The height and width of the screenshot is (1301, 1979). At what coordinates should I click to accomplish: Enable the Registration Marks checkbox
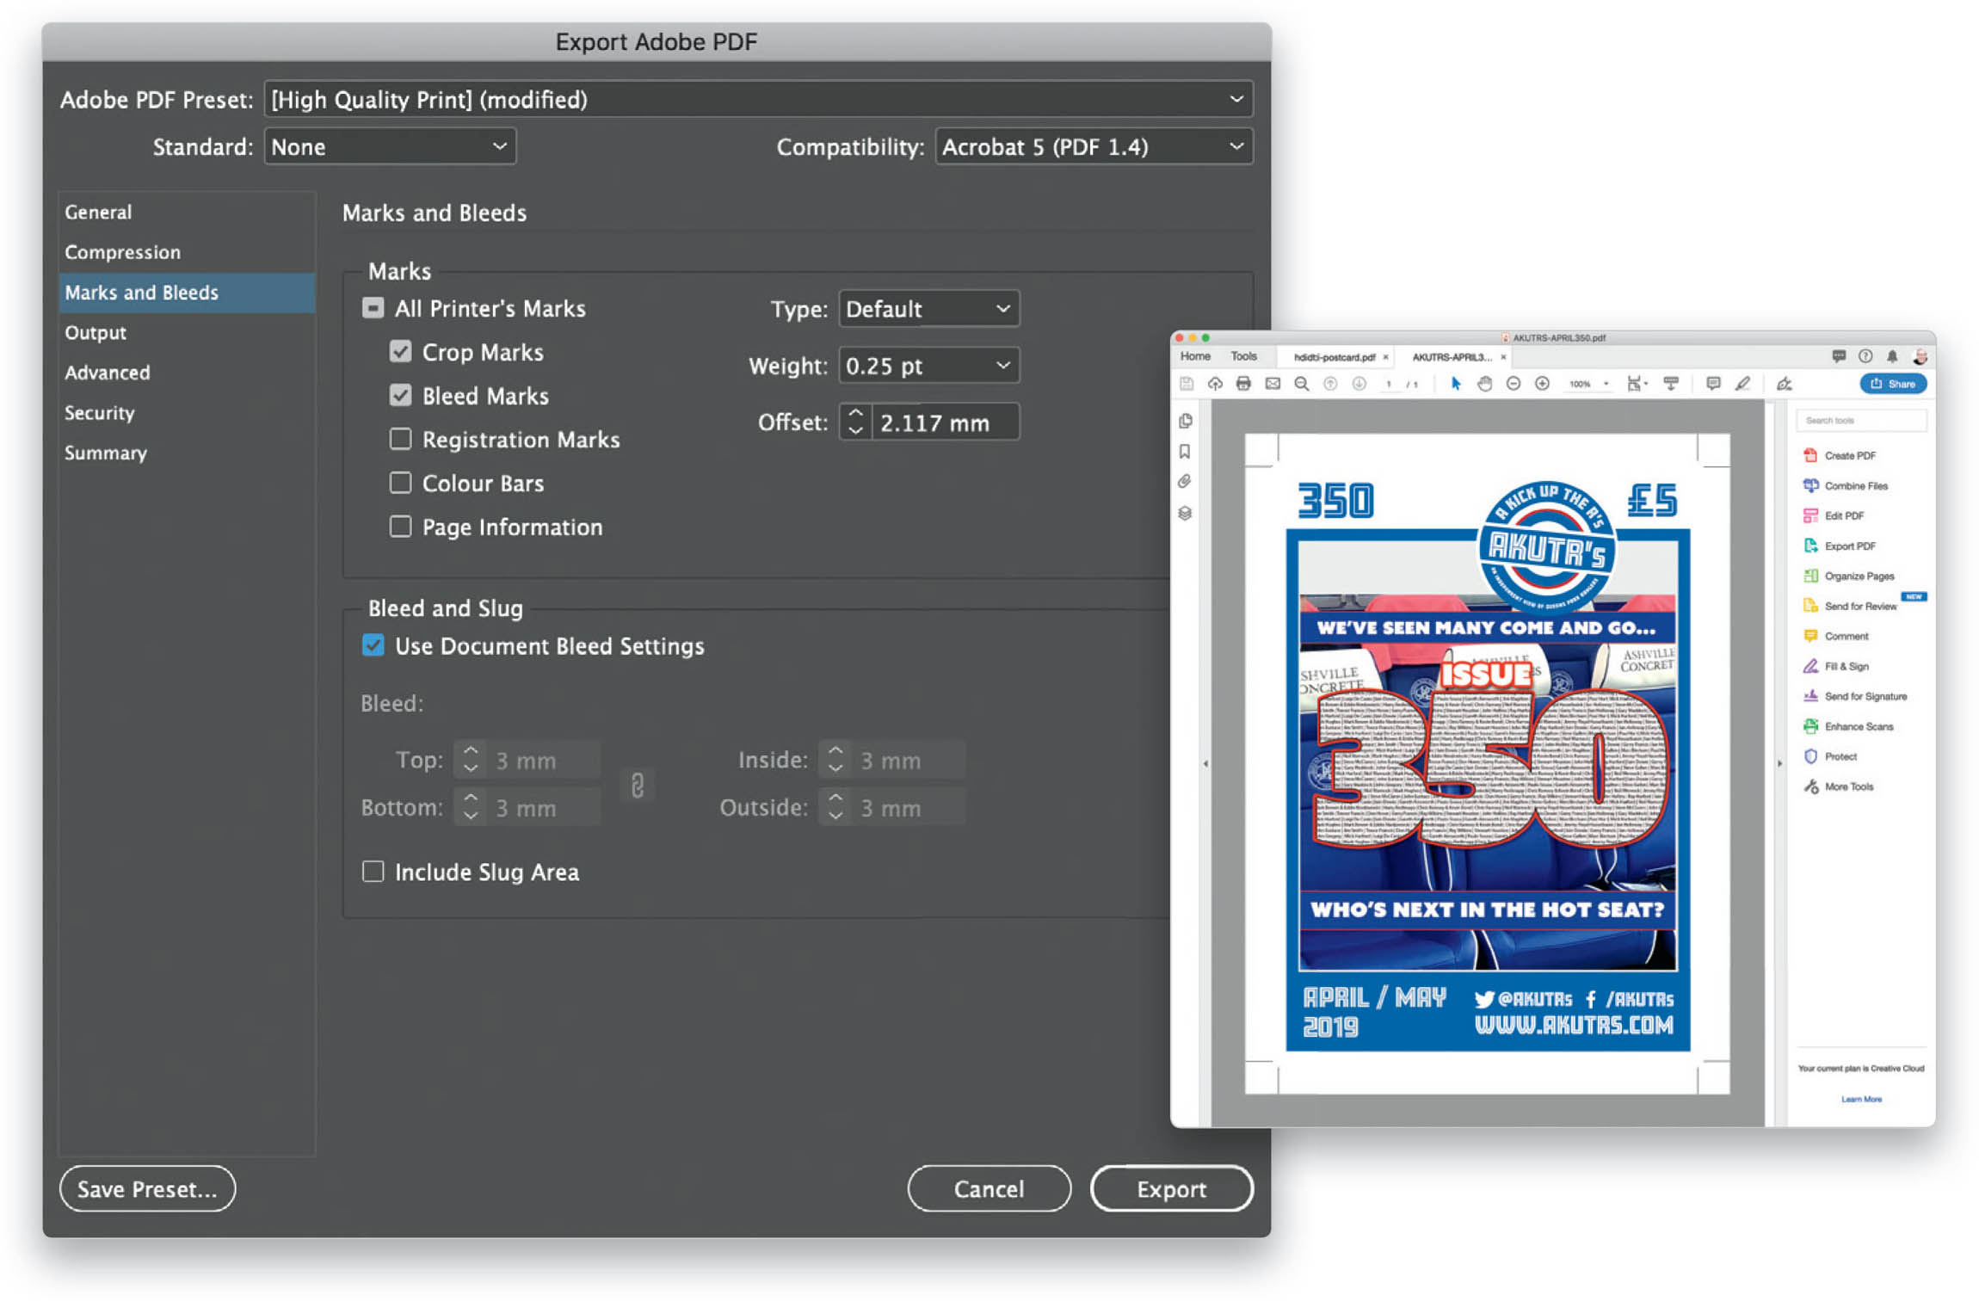tap(400, 439)
